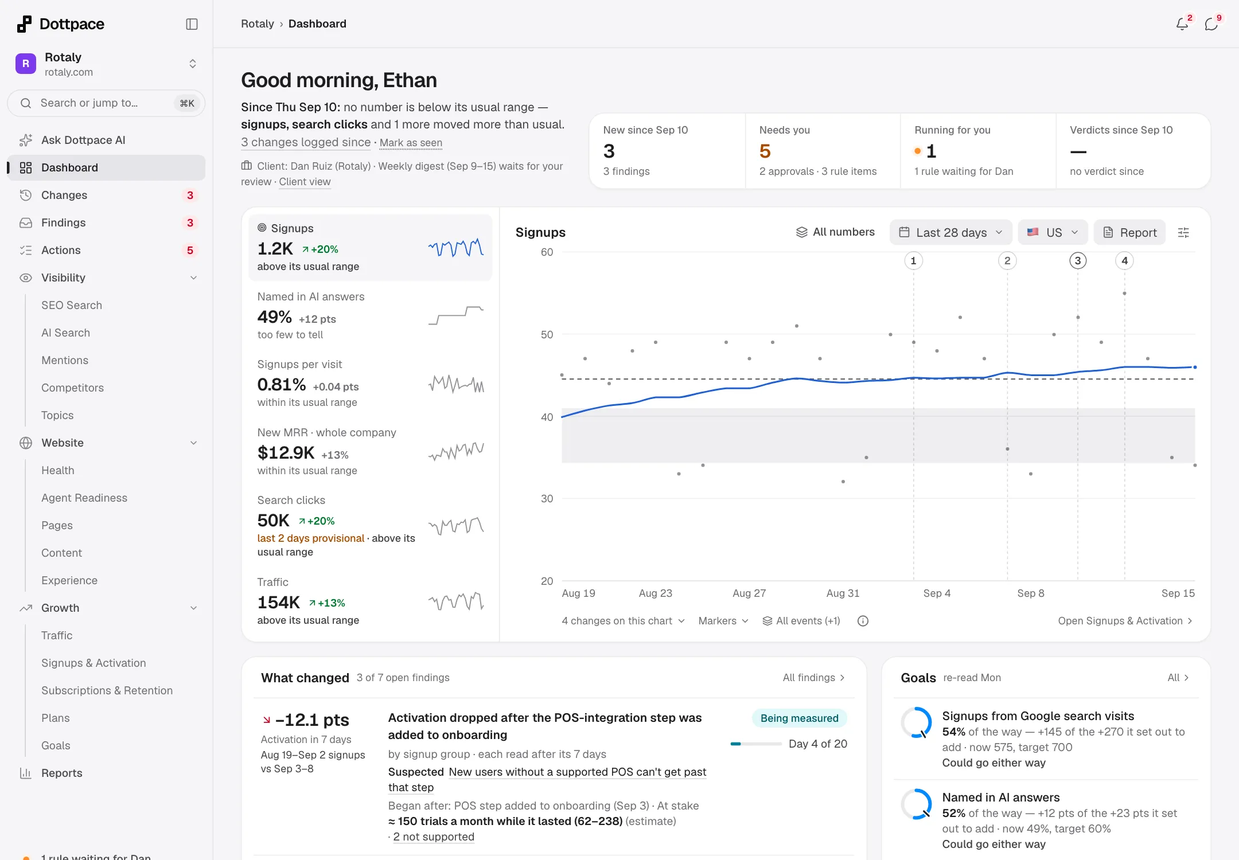Open All findings link
Image resolution: width=1239 pixels, height=860 pixels.
click(x=813, y=678)
